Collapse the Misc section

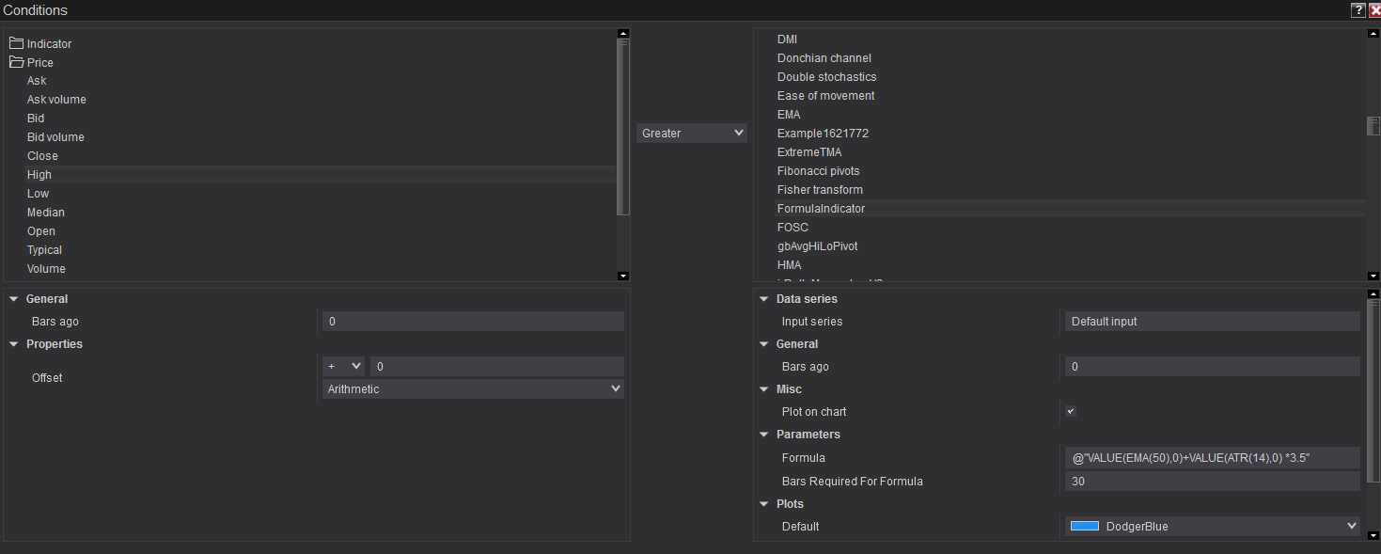click(x=764, y=389)
